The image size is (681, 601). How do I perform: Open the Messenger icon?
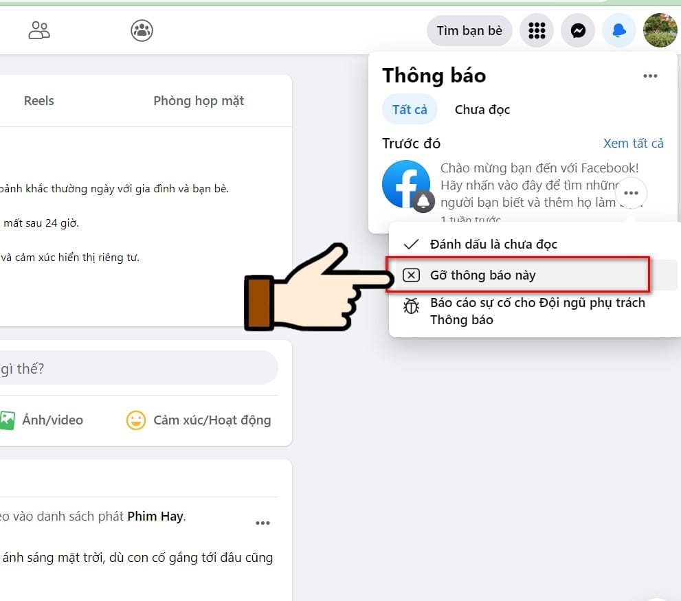click(578, 30)
